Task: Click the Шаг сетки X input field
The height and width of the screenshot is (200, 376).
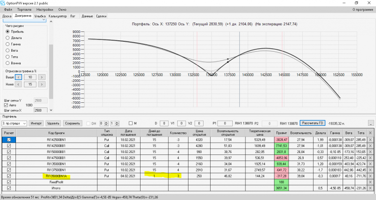Action: [40, 110]
